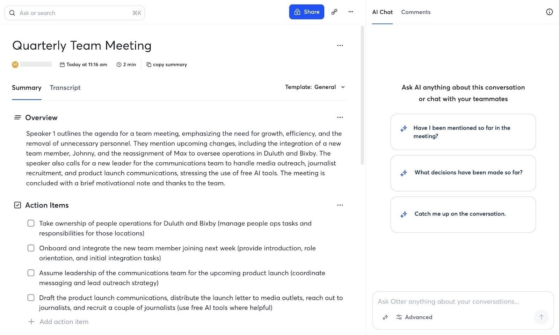The height and width of the screenshot is (335, 559).
Task: Open the Overview section options menu
Action: coord(340,117)
